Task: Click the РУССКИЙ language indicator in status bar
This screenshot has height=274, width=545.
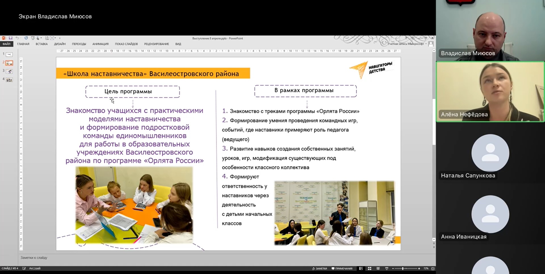Action: pos(35,268)
